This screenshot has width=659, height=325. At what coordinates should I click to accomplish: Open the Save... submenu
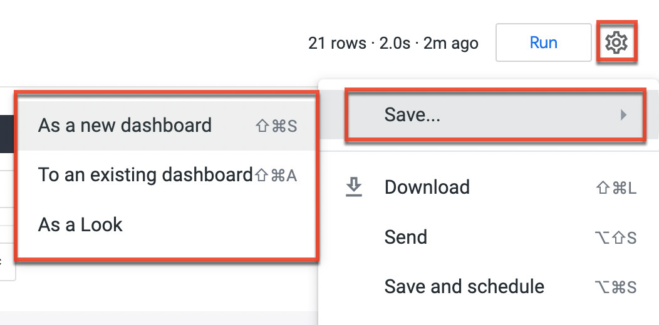click(412, 114)
